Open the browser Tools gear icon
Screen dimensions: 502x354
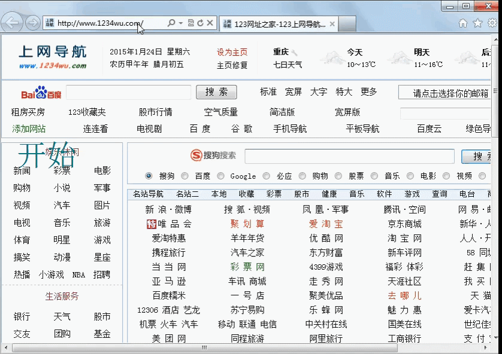point(492,23)
